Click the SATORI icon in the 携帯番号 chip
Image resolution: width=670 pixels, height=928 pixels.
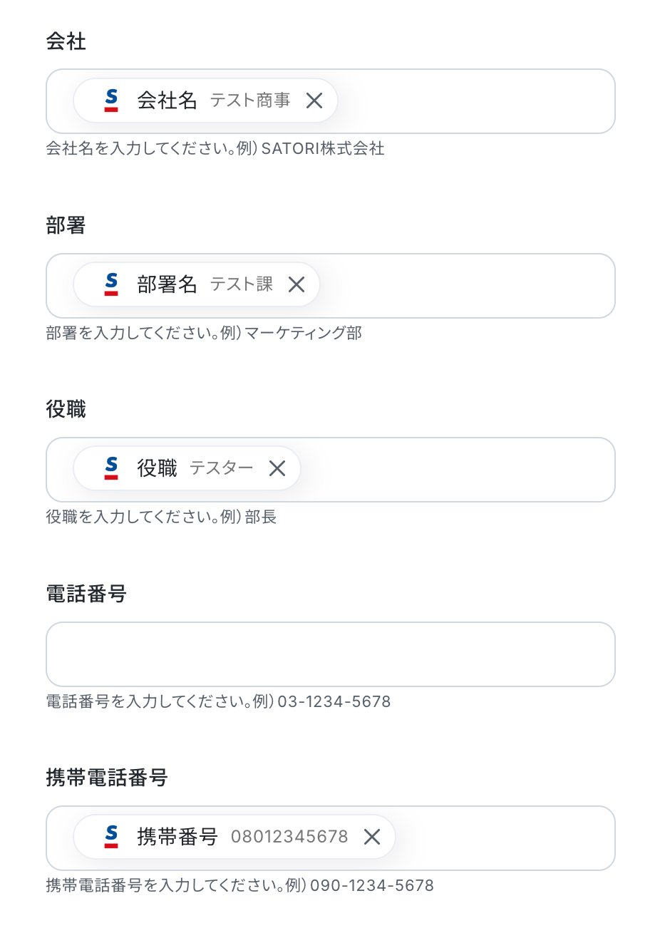[x=111, y=837]
